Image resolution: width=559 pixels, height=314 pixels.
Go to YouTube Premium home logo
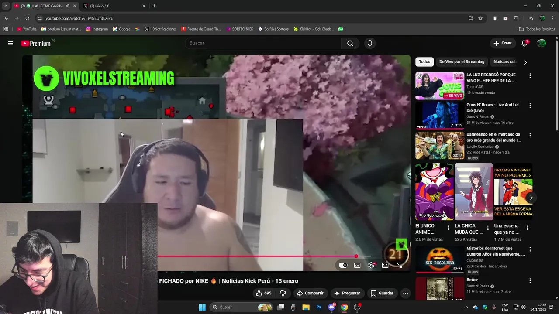tap(36, 43)
